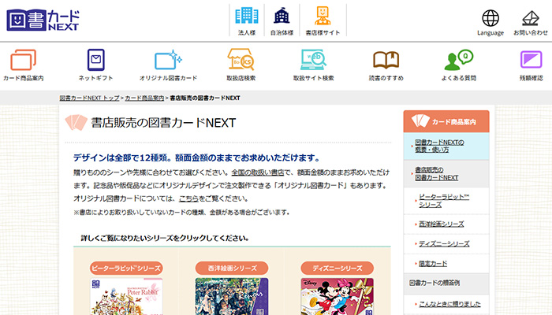Open sidebar 書店販売の図書カードNEXT link
This screenshot has height=315, width=552.
point(437,174)
